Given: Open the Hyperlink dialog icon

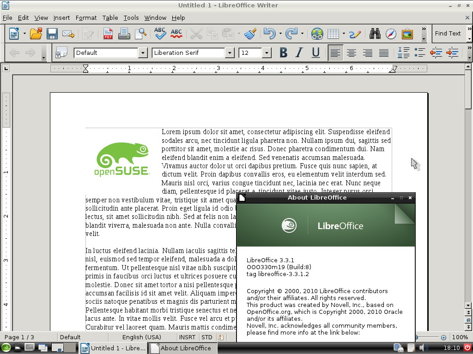Looking at the screenshot, I should click(x=317, y=34).
